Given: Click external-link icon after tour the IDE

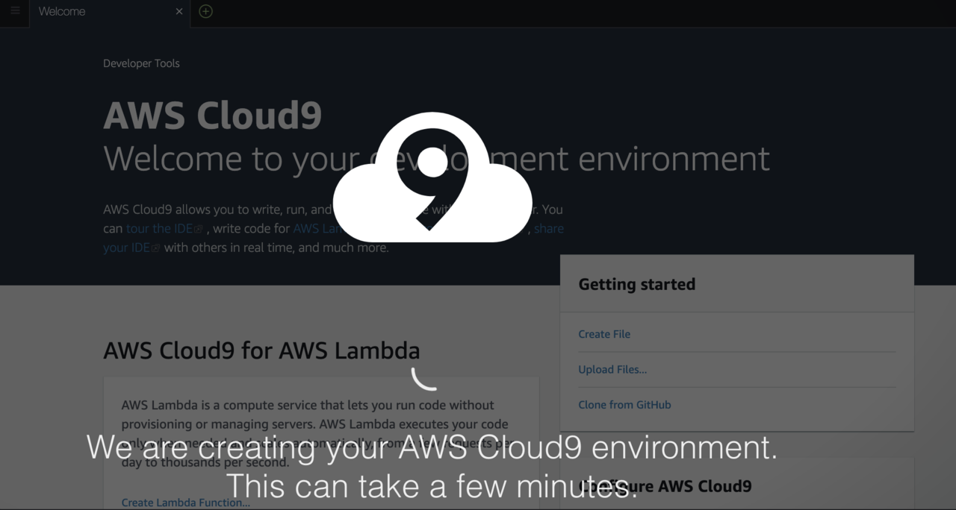Looking at the screenshot, I should click(x=198, y=229).
